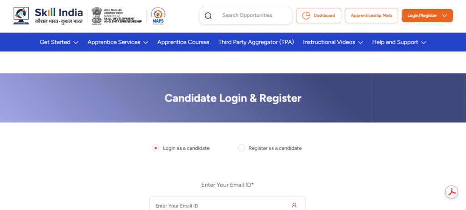Open the Apprentice Courses menu item
466x210 pixels.
point(183,42)
